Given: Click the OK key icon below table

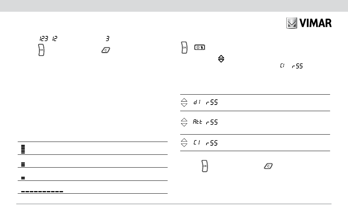Looking at the screenshot, I should pyautogui.click(x=205, y=166).
